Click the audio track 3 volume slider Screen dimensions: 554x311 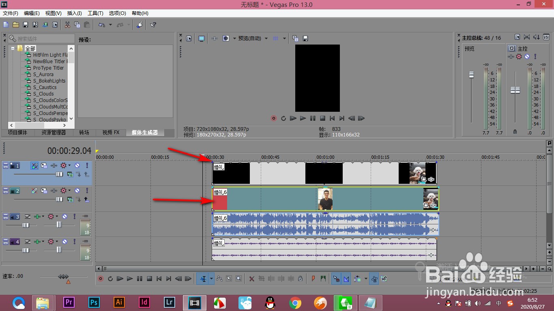point(25,225)
